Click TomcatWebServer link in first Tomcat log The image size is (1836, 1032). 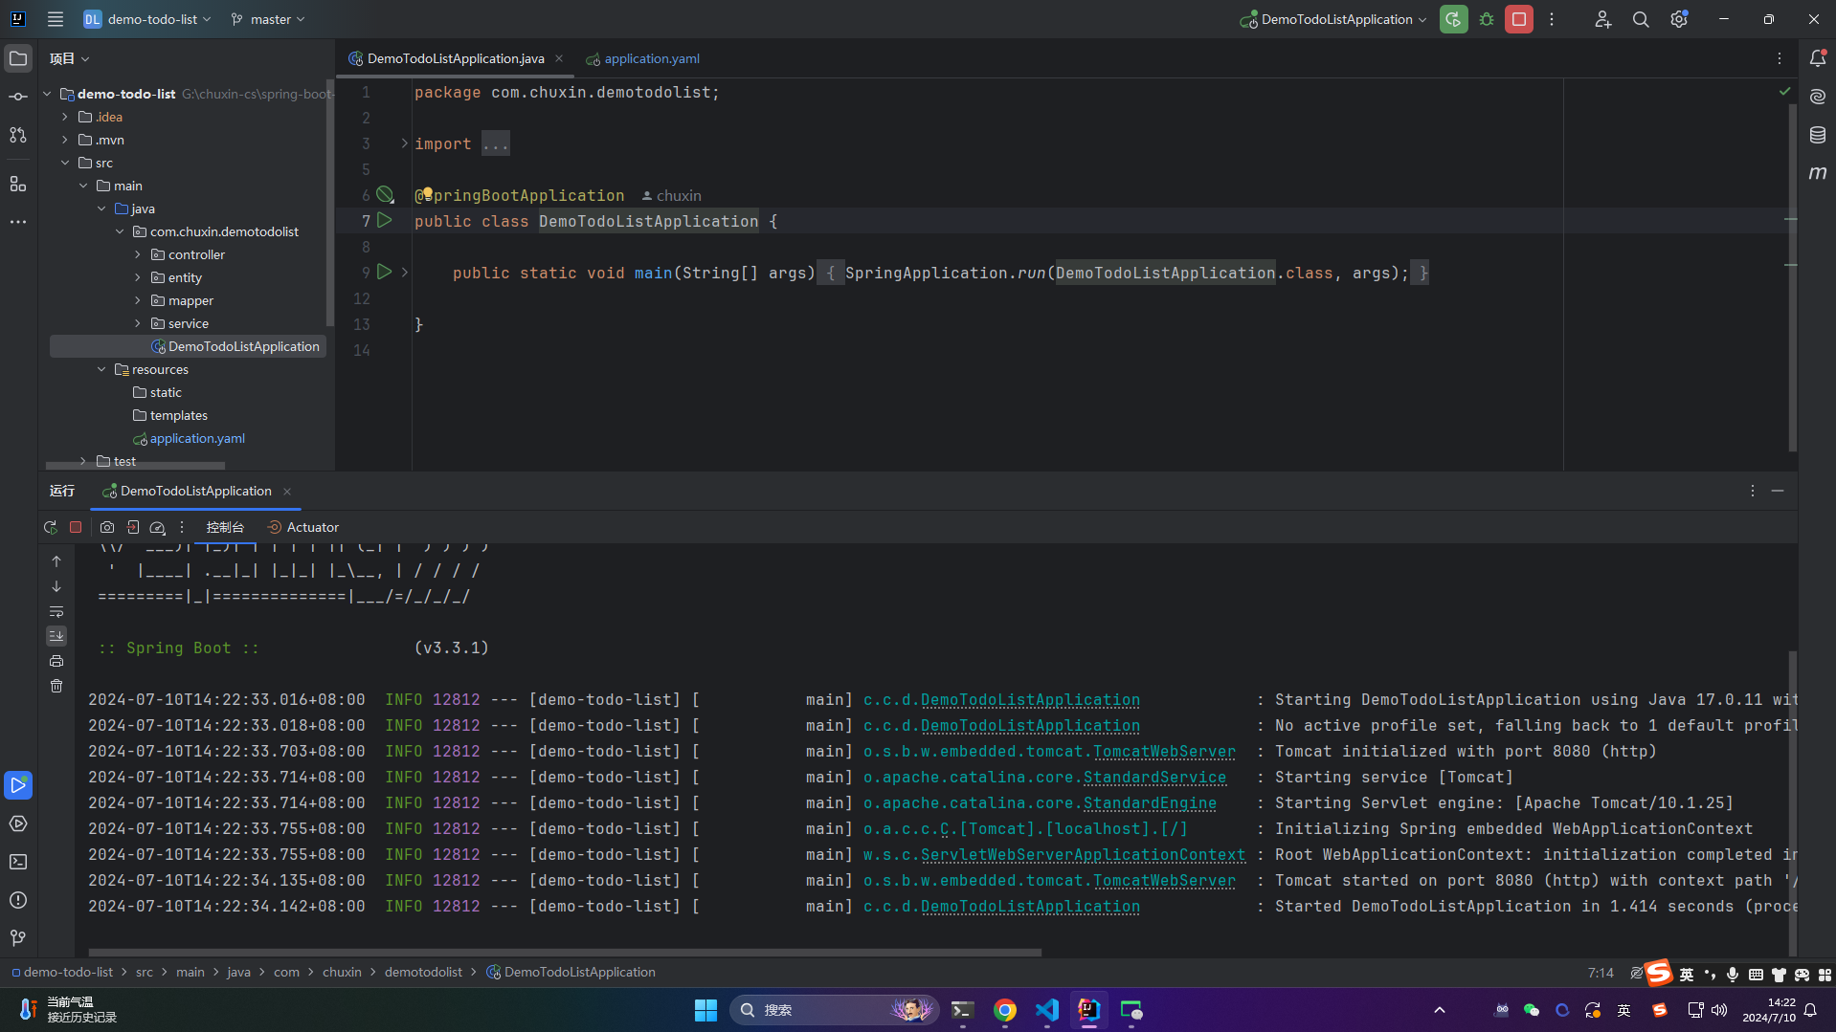(x=1164, y=752)
